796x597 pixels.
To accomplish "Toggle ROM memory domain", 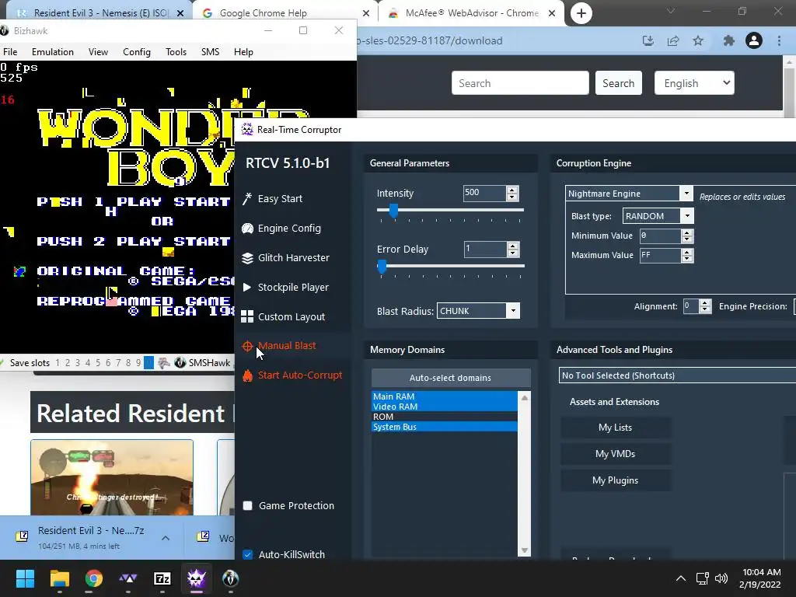I will [444, 417].
